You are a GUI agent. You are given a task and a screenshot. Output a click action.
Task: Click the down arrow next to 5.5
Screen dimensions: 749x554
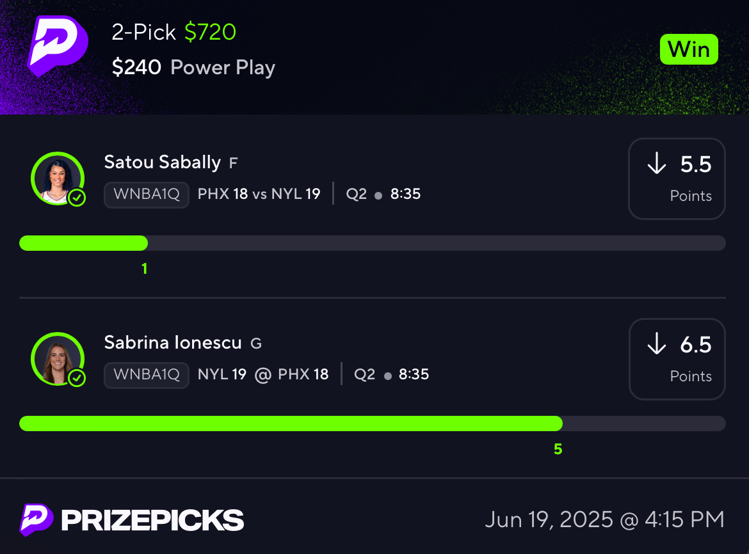click(x=657, y=163)
